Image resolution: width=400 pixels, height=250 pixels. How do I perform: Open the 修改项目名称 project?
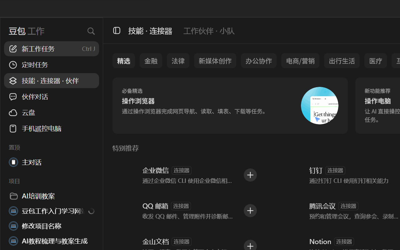[x=52, y=226]
